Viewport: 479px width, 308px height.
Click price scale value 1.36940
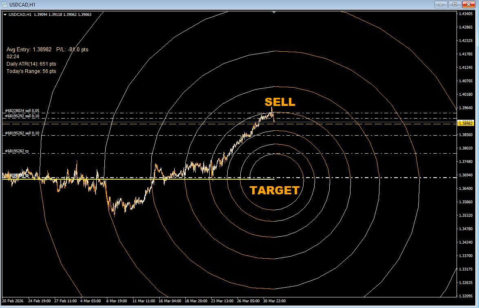pyautogui.click(x=466, y=175)
